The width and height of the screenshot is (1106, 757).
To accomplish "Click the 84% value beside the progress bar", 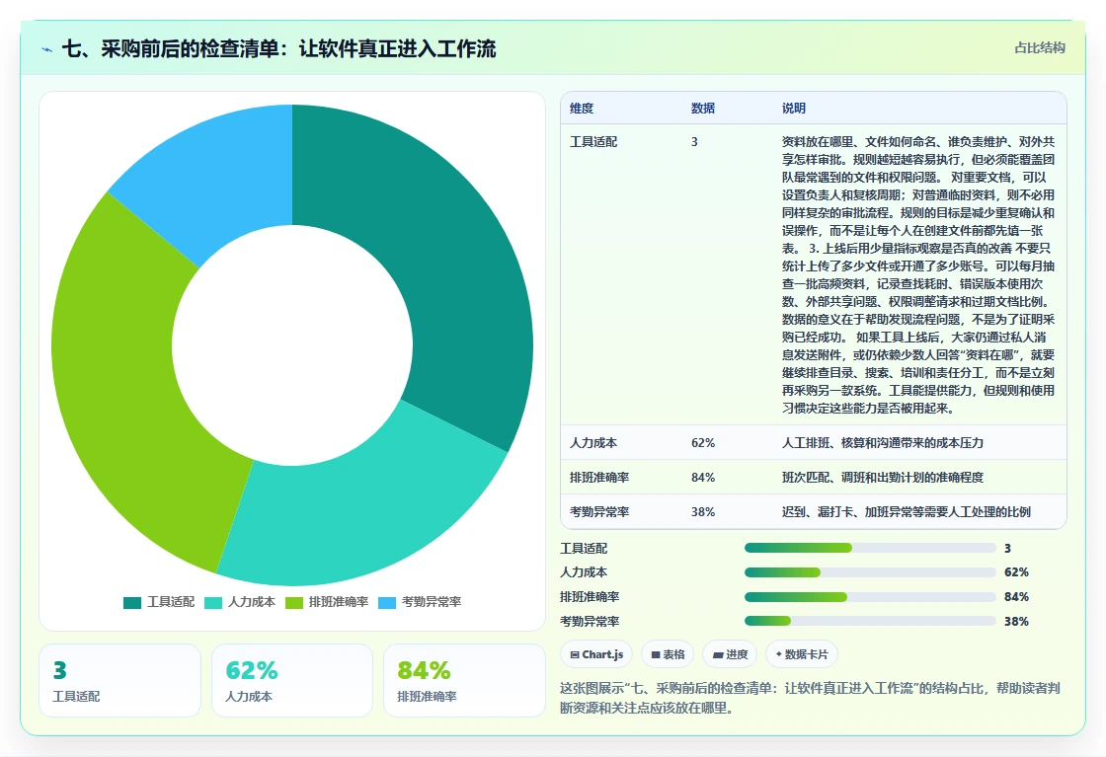I will coord(1016,597).
